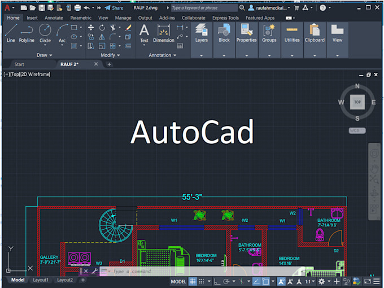Expand the Layers panel dropdown
This screenshot has height=288, width=384.
pyautogui.click(x=201, y=55)
